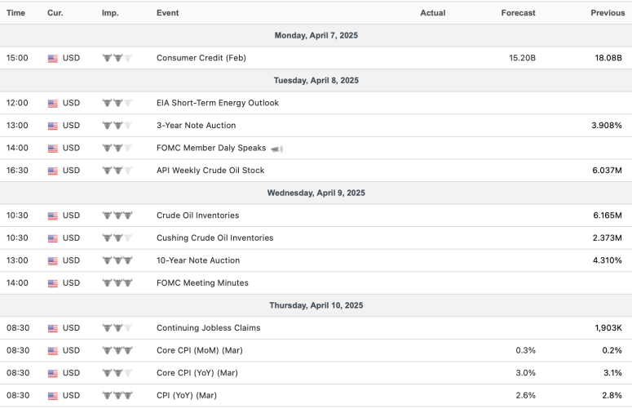Click the US flag in 10-Year Note Auction row
This screenshot has width=632, height=409.
click(53, 260)
